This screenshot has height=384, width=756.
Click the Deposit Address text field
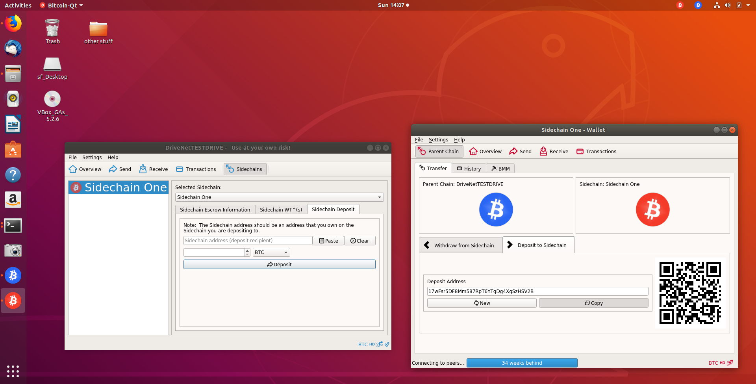pyautogui.click(x=537, y=291)
